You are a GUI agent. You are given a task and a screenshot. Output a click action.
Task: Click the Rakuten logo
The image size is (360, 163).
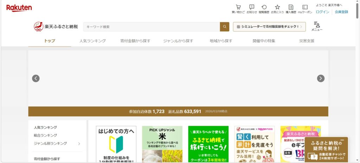click(19, 8)
